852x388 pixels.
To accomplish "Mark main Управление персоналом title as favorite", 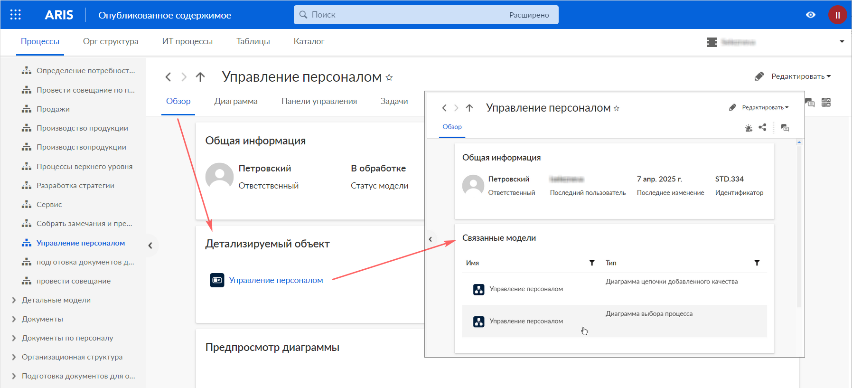I will [389, 77].
